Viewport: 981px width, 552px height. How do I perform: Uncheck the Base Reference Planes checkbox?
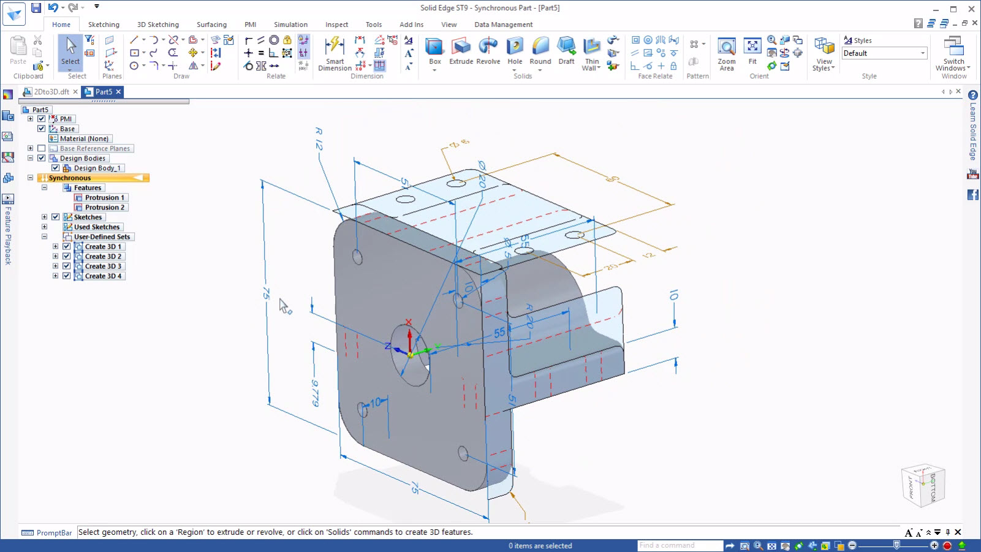[41, 148]
